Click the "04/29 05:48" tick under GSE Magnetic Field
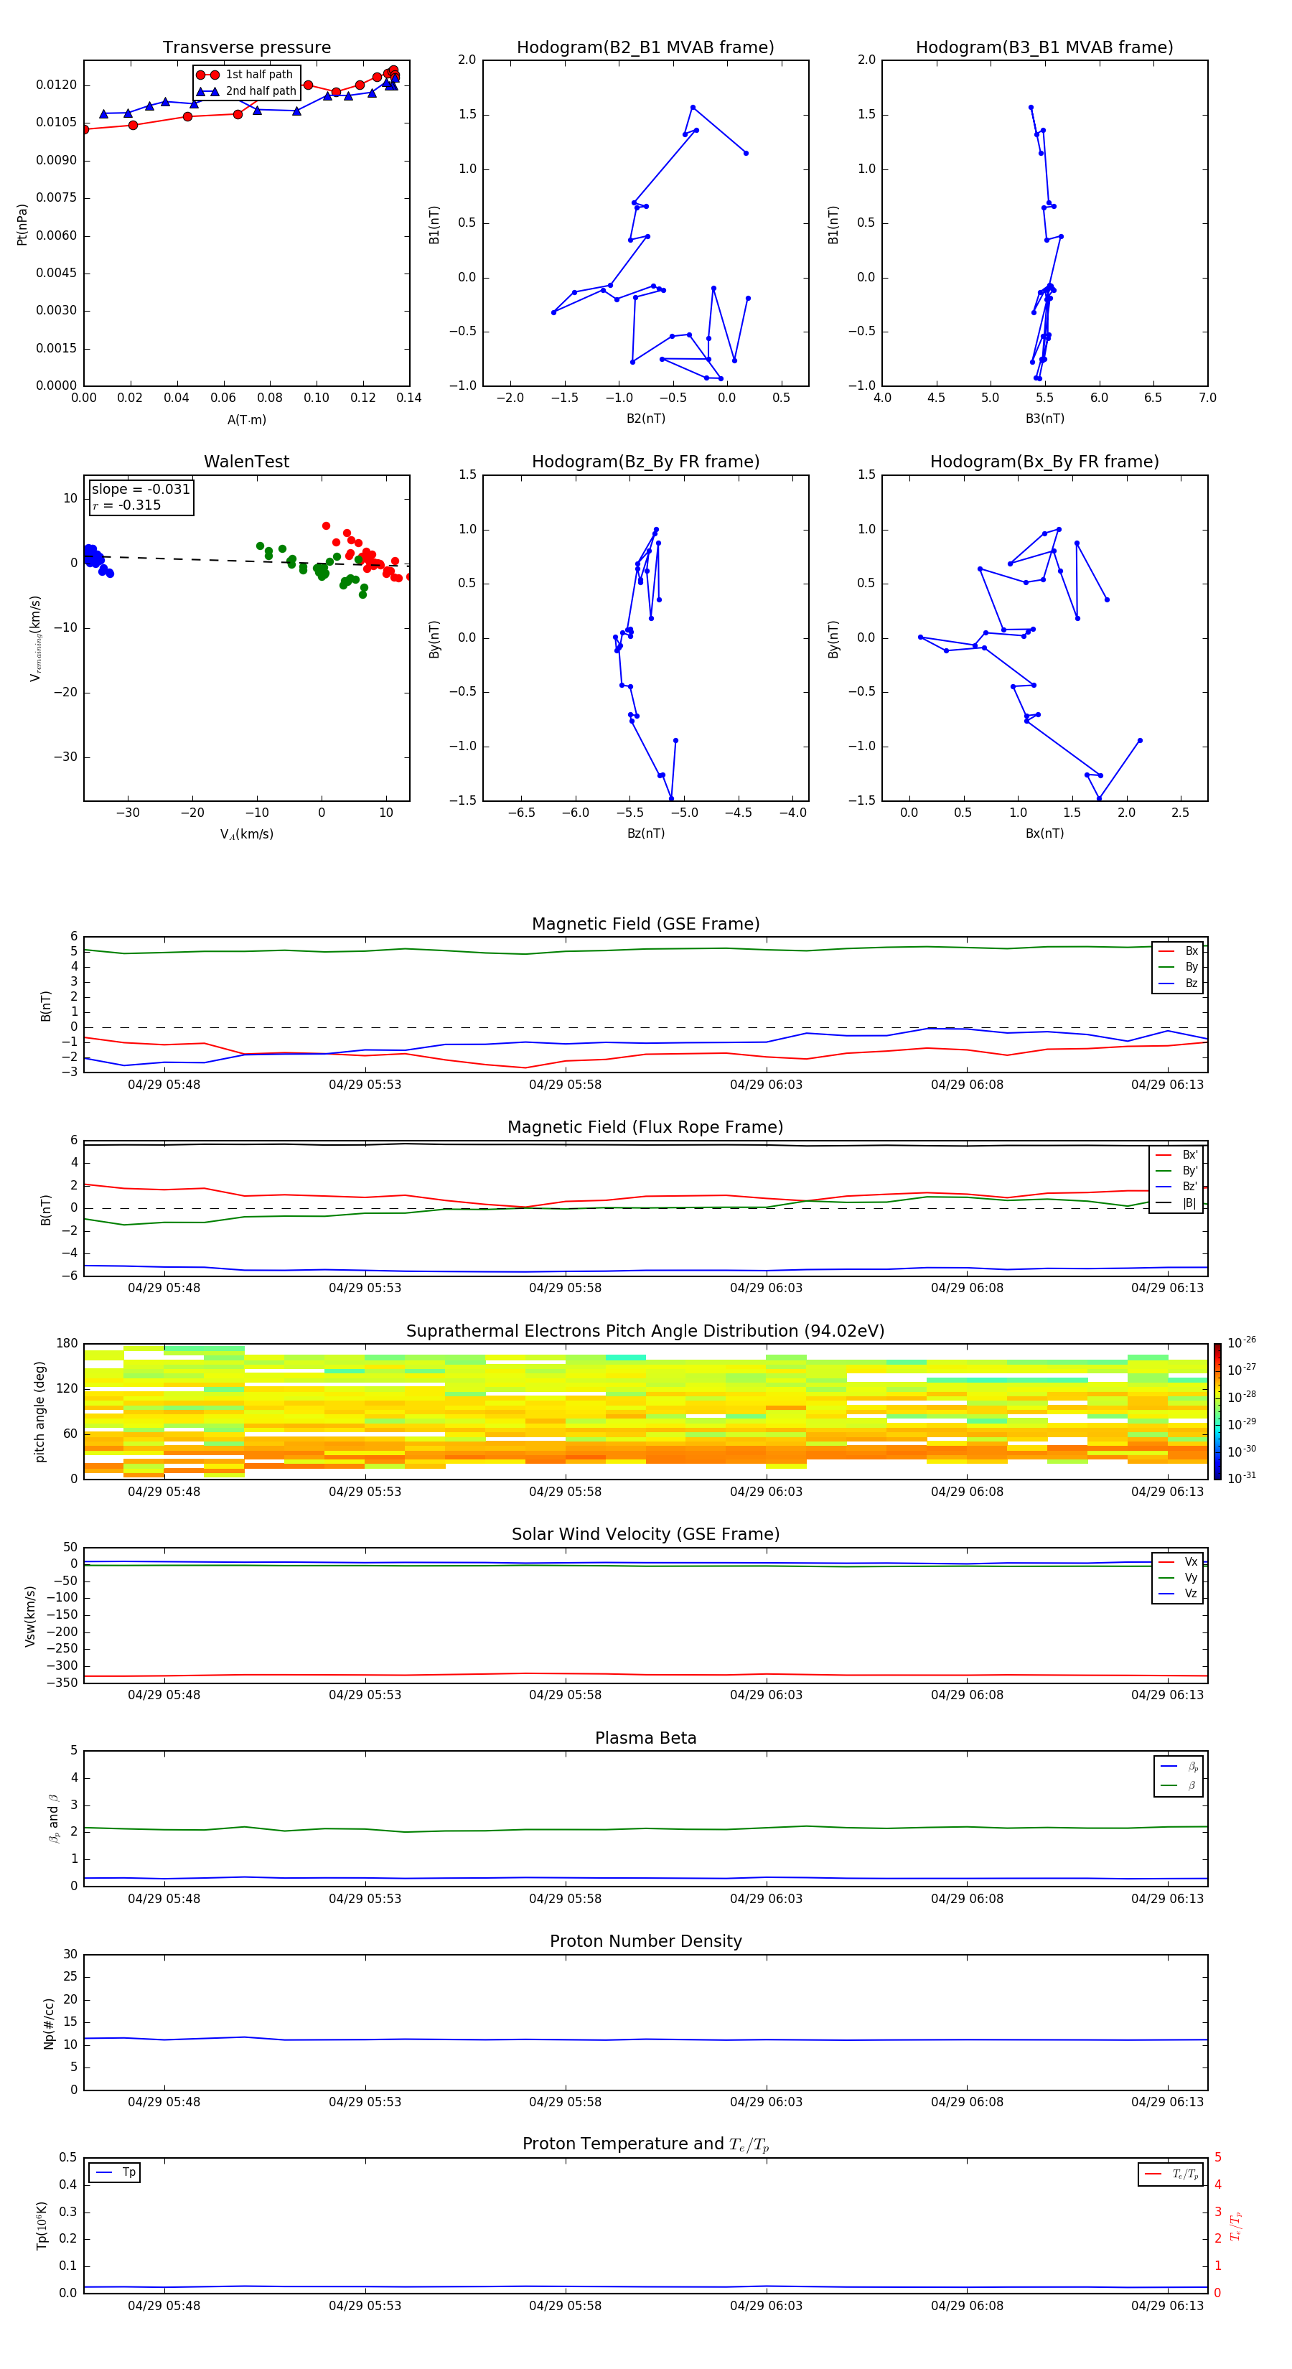 click(x=164, y=1085)
